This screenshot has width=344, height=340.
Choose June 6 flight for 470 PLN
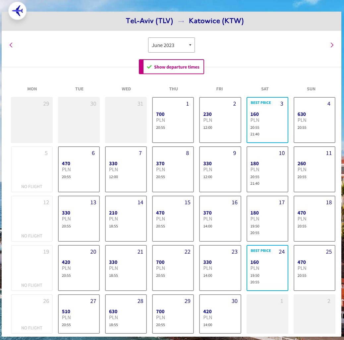pos(79,169)
